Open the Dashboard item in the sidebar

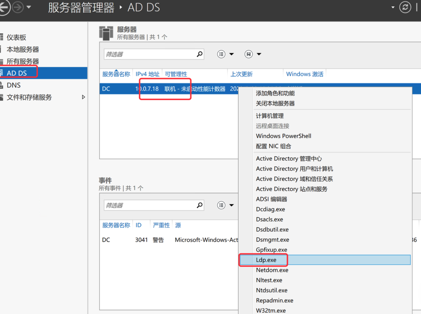[16, 38]
